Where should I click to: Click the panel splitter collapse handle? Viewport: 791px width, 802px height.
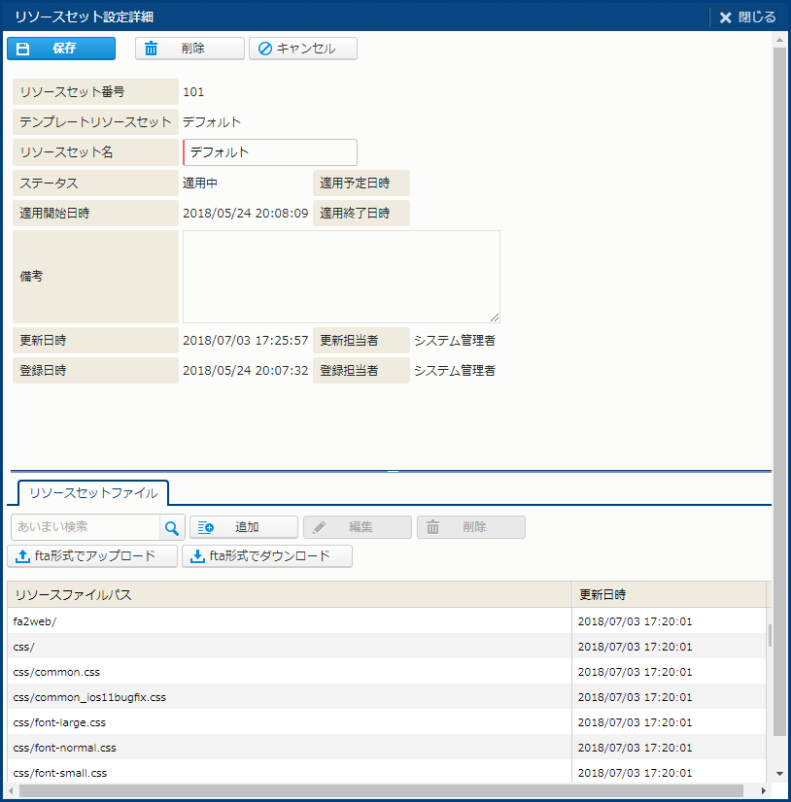pyautogui.click(x=393, y=471)
